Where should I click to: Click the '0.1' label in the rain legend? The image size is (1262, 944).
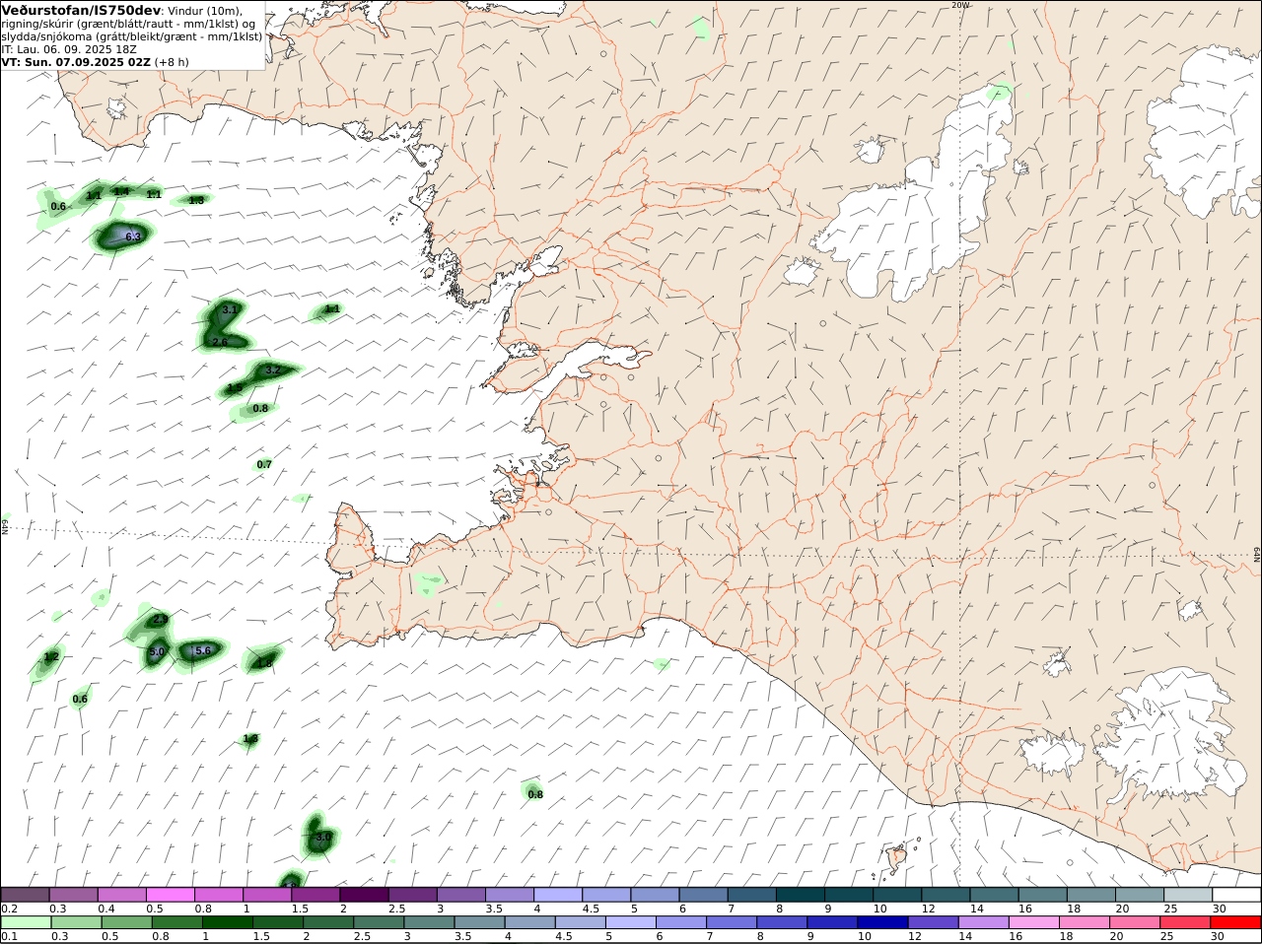(x=9, y=936)
